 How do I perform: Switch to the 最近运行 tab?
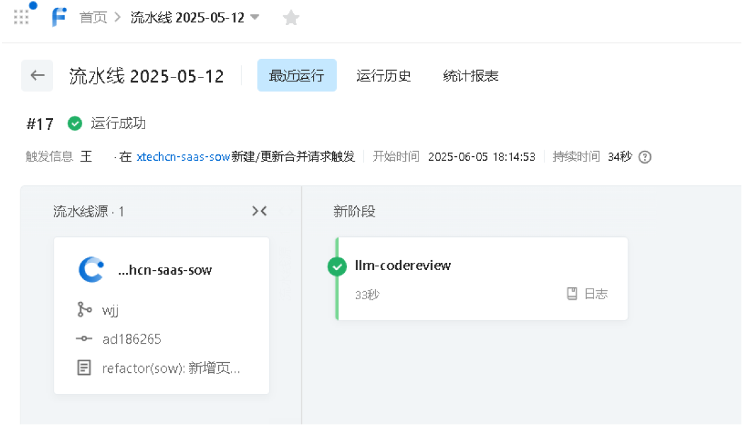[296, 75]
